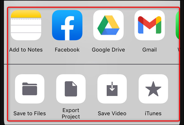Select the "Google Drive" text label
The image size is (184, 125).
pyautogui.click(x=108, y=50)
